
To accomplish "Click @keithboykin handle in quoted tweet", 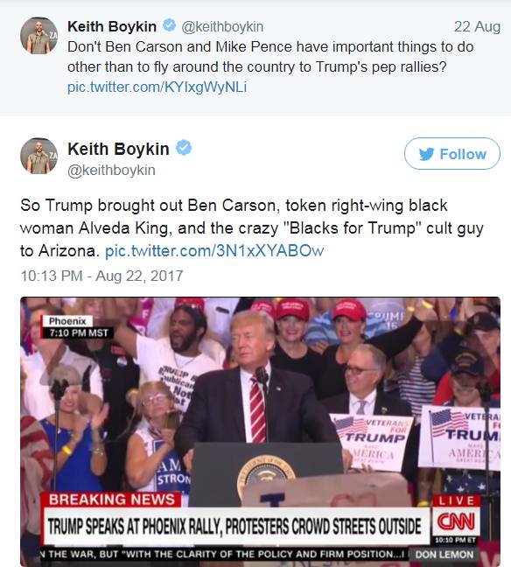I will point(222,27).
